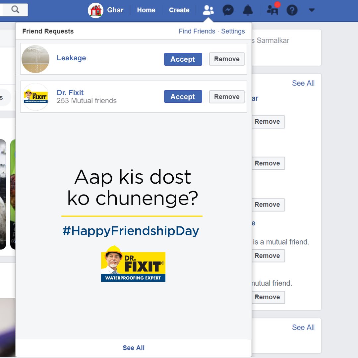
Task: Open the Messenger icon
Action: (228, 10)
